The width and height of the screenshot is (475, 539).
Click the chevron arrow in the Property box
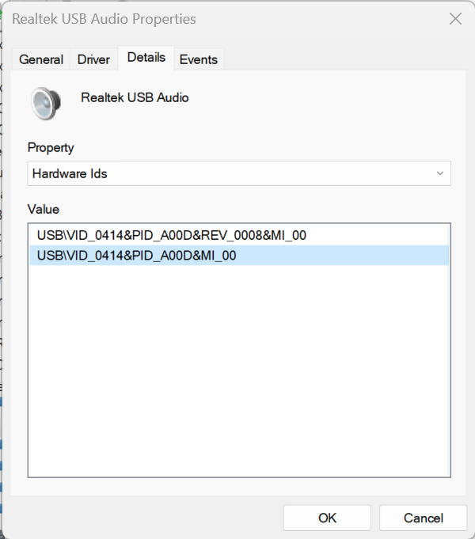tap(440, 173)
